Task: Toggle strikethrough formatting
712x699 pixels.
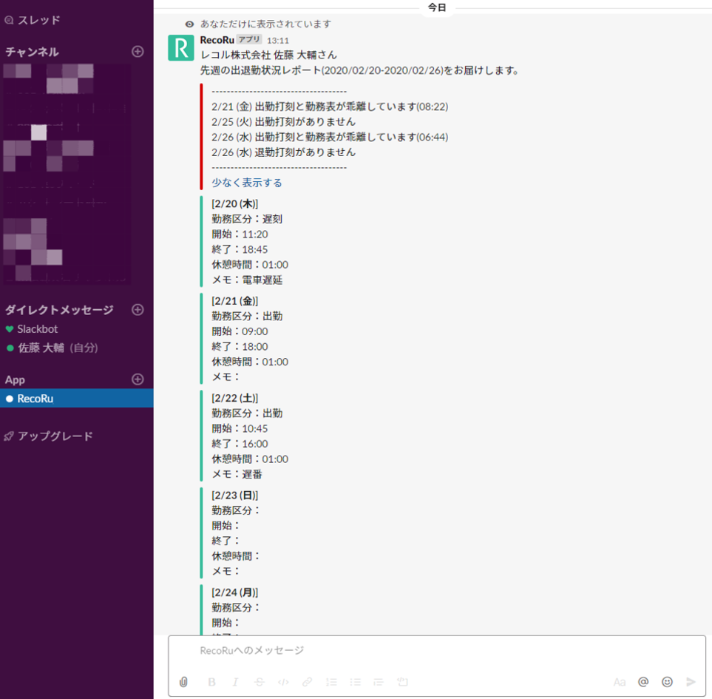Action: coord(260,682)
